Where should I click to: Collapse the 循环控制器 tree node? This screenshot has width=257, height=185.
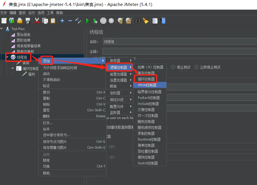coord(13,68)
